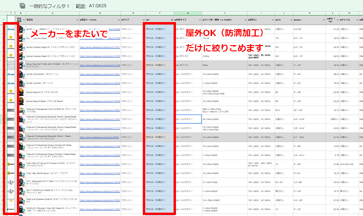Click the ACME DAOZONE product image

(21, 74)
